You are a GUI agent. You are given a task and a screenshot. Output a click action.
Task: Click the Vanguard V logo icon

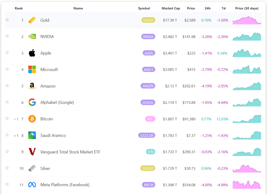click(32, 152)
